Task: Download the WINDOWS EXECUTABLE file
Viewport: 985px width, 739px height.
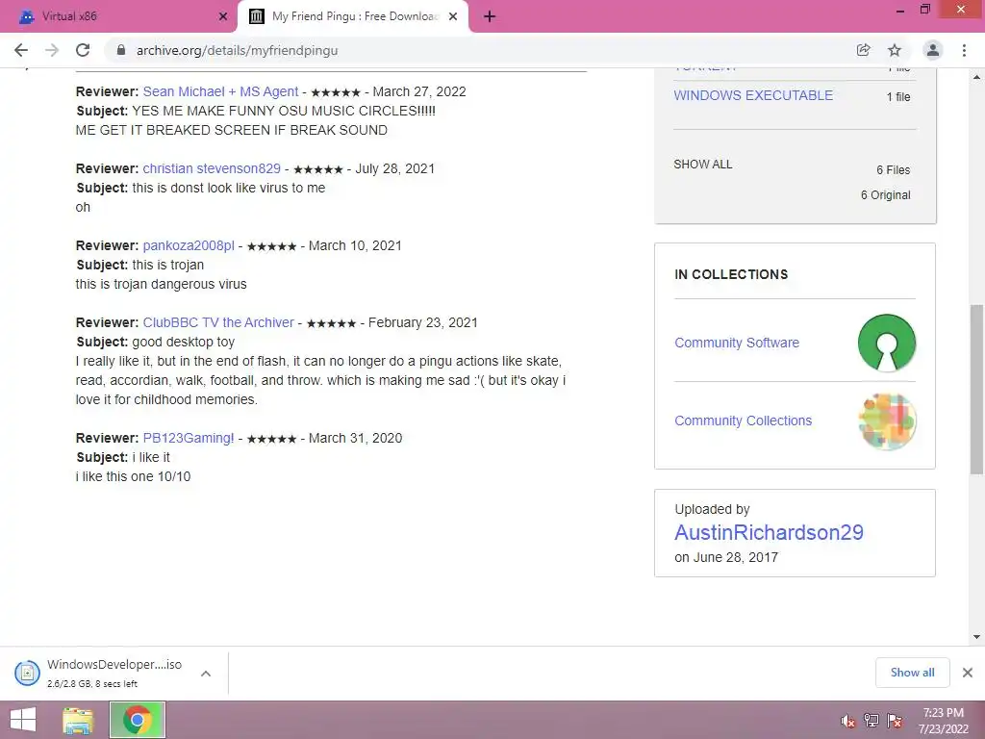Action: pos(753,95)
